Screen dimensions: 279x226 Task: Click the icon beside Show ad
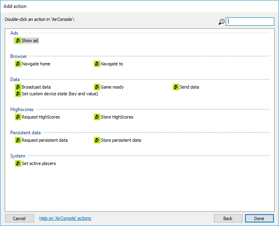point(18,41)
